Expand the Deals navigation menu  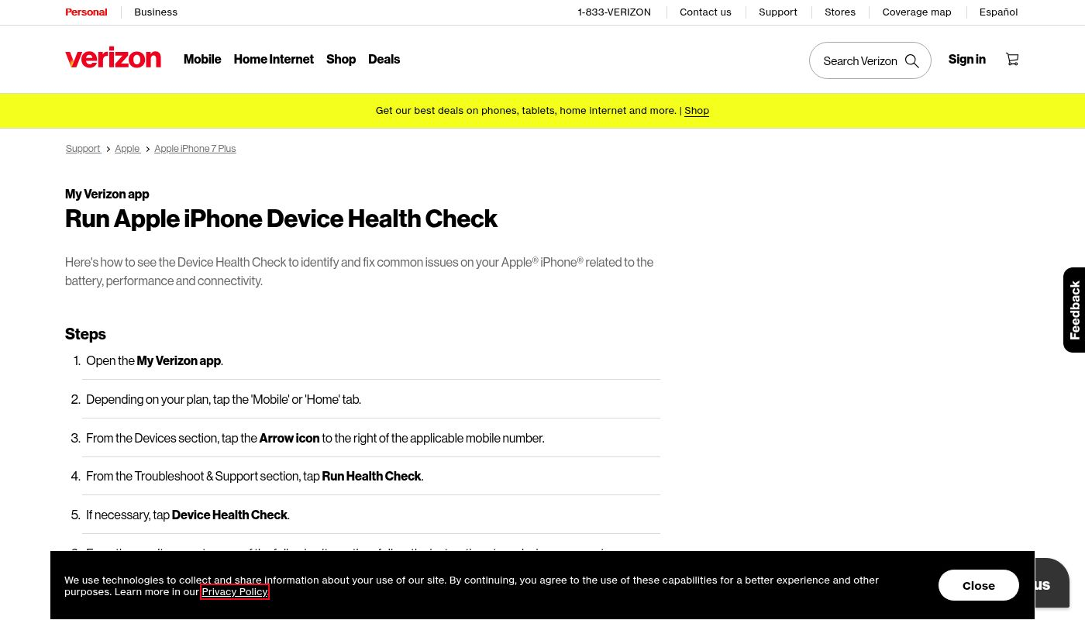coord(384,60)
